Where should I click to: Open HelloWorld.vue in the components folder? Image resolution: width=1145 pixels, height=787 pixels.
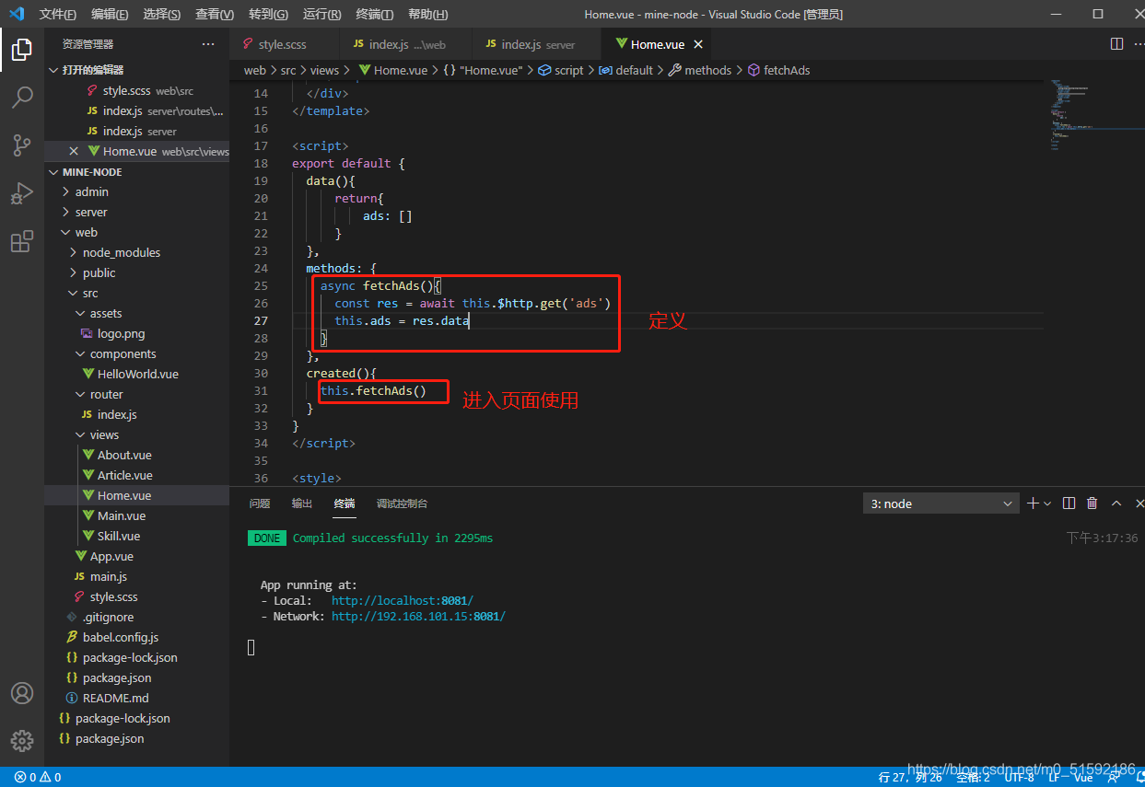coord(136,374)
